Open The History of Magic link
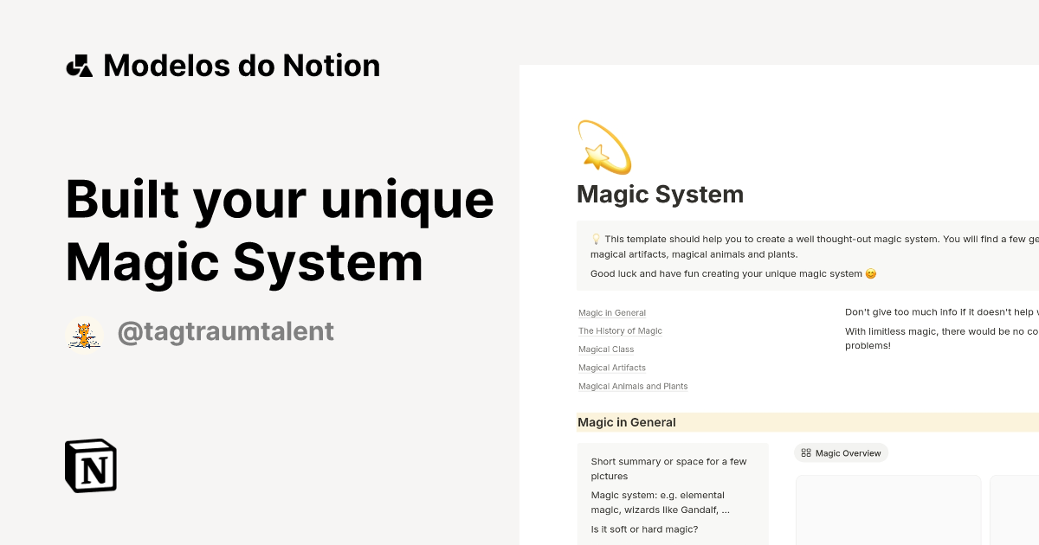1039x545 pixels. (620, 330)
